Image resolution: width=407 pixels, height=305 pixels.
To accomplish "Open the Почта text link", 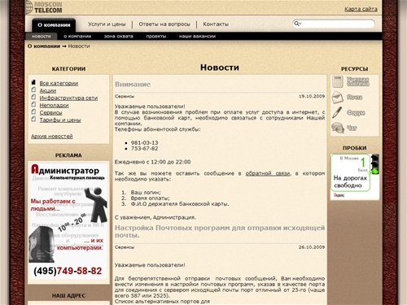I will tap(354, 98).
